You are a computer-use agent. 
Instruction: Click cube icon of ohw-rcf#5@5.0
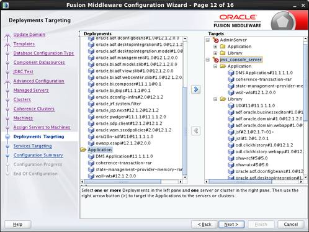[x=231, y=158]
